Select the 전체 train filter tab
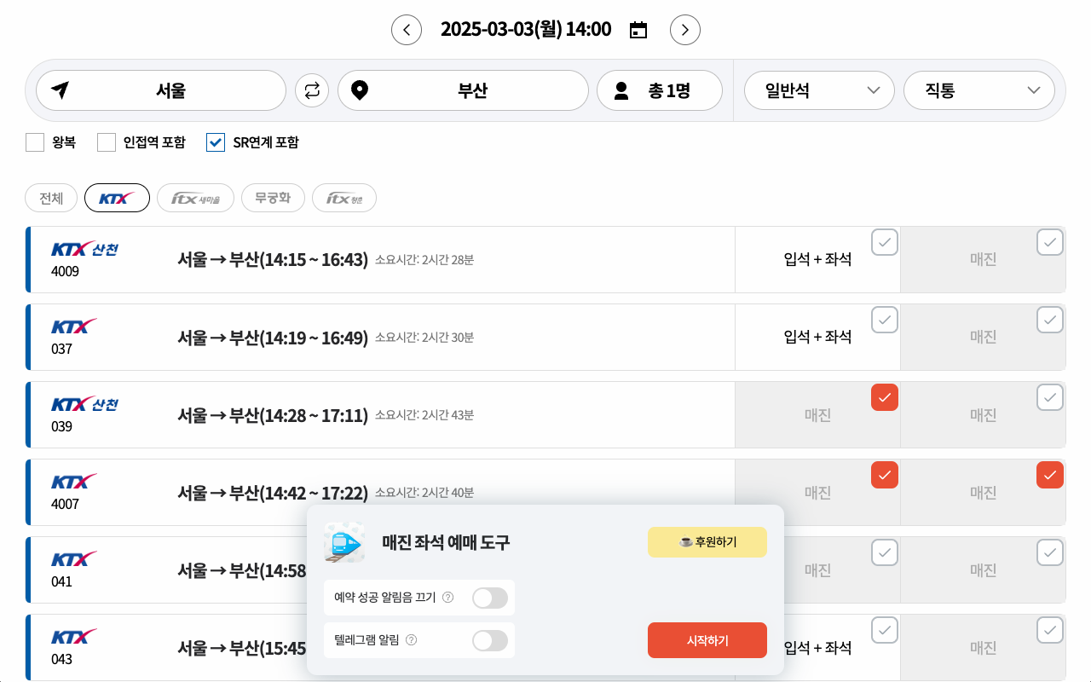The height and width of the screenshot is (682, 1091). [x=51, y=198]
